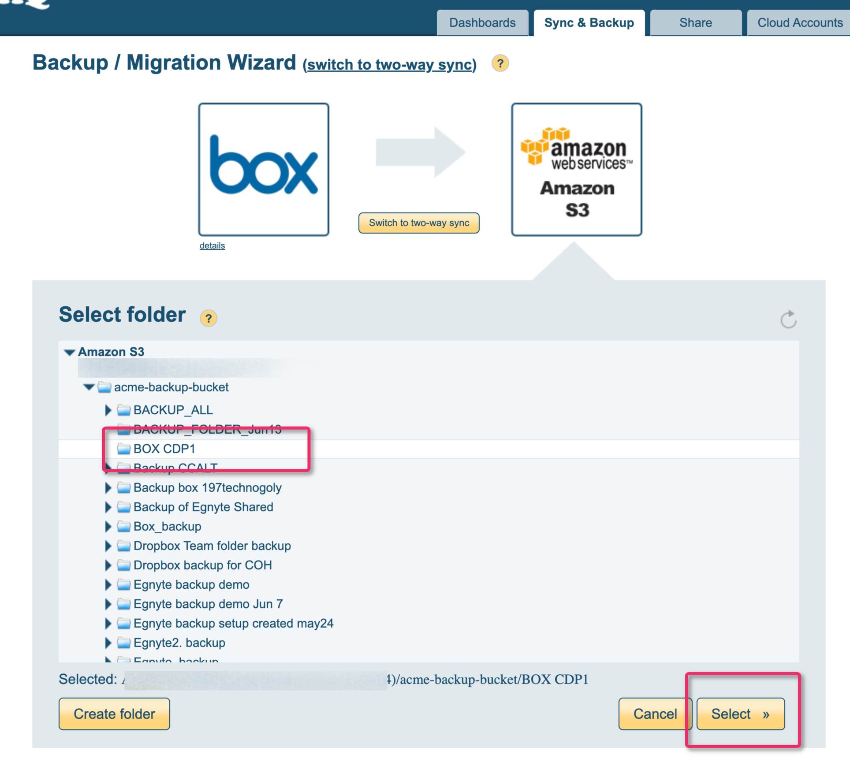Select the BOX CDP1 folder icon
The width and height of the screenshot is (850, 758).
[x=124, y=449]
